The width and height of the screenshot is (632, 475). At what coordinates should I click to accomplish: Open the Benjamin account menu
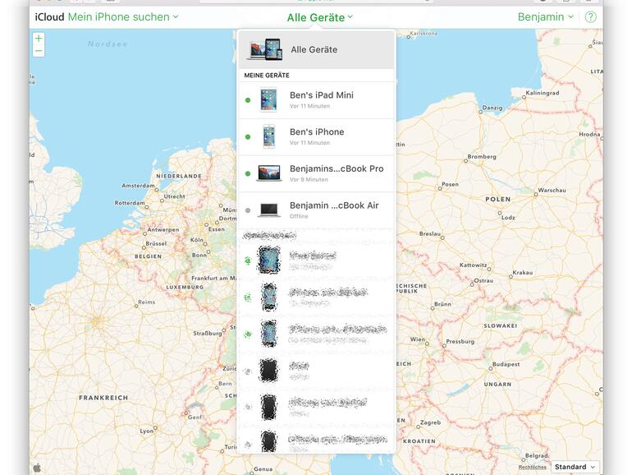coord(545,17)
